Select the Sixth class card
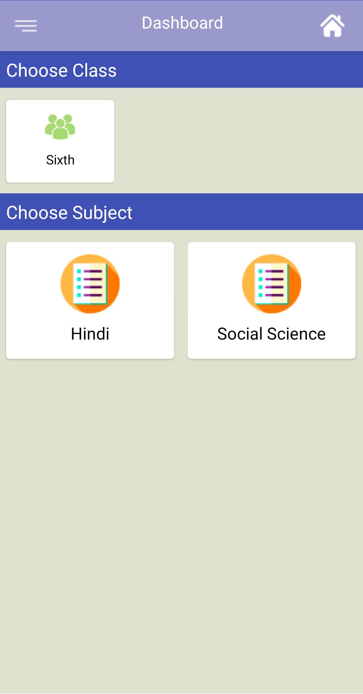Screen dimensions: 363x694 click(x=60, y=141)
